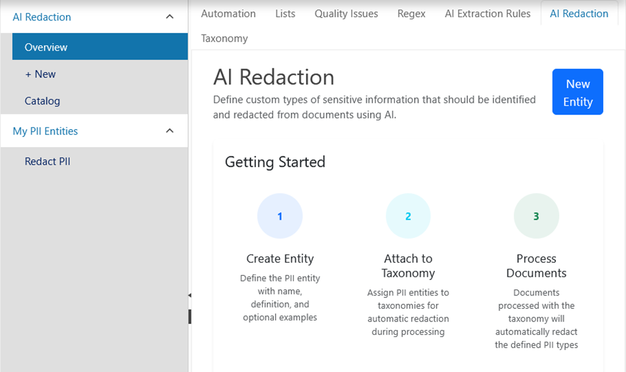Click the AI Redaction tab
Viewport: 626px width, 372px height.
tap(579, 14)
